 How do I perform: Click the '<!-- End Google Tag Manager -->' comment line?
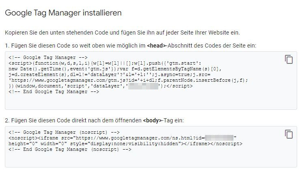click(54, 92)
